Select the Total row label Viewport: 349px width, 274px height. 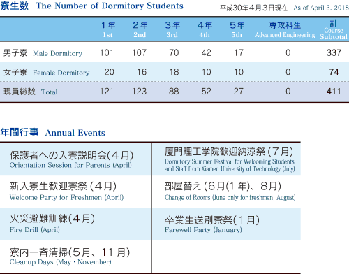coord(31,92)
